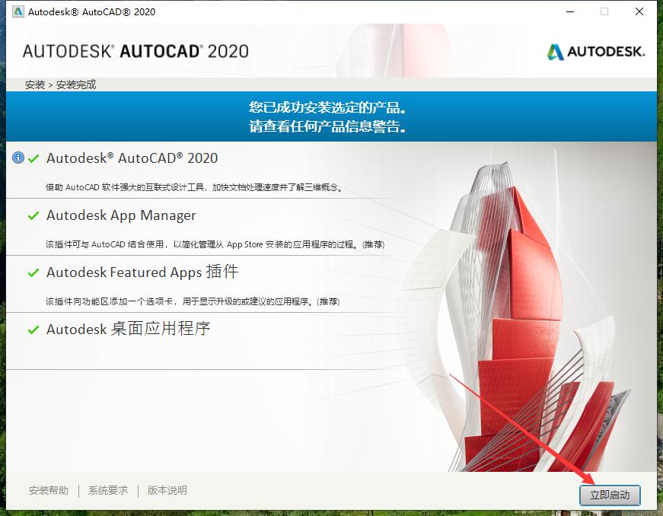Screen dimensions: 663x516
Task: Select the Autodesk App Manager entry
Action: [120, 215]
